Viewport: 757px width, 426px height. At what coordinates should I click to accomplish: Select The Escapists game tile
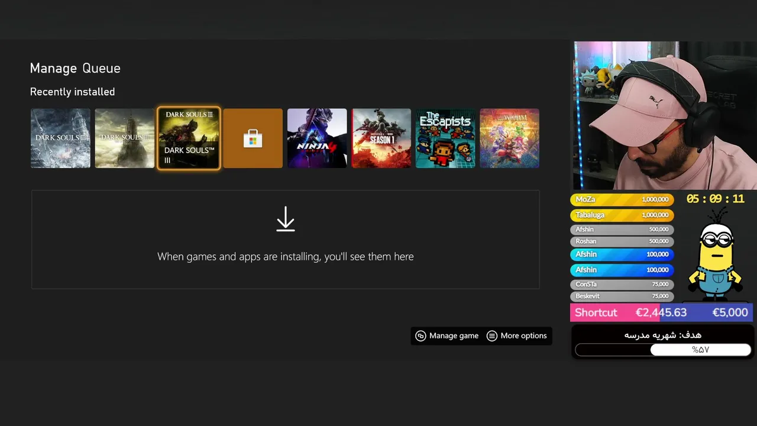445,138
